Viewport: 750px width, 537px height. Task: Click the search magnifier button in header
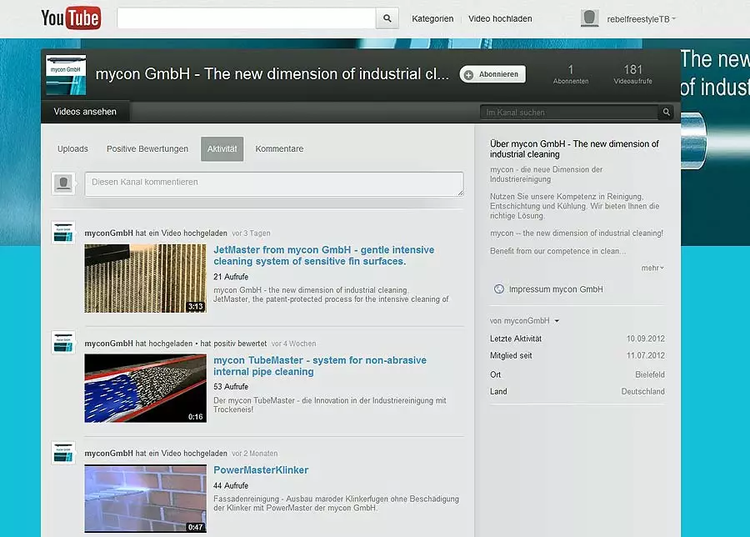pos(387,18)
